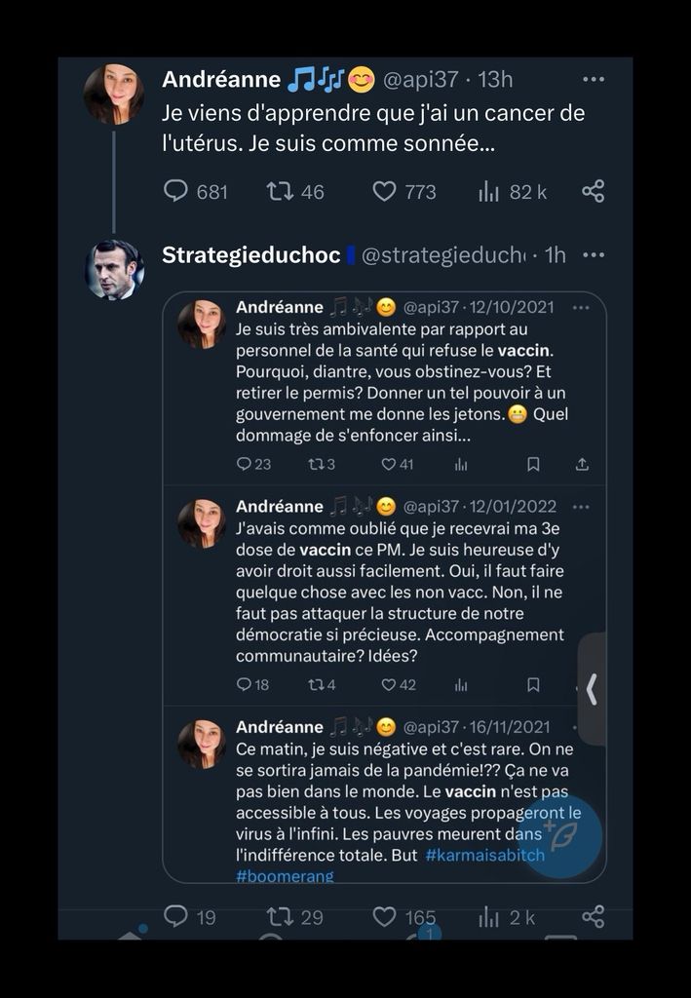Viewport: 691px width, 998px height.
Task: Open the compose new tweet floating button
Action: 559,835
